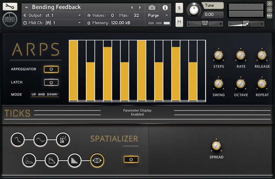Open the envelope effect icon

(29, 160)
